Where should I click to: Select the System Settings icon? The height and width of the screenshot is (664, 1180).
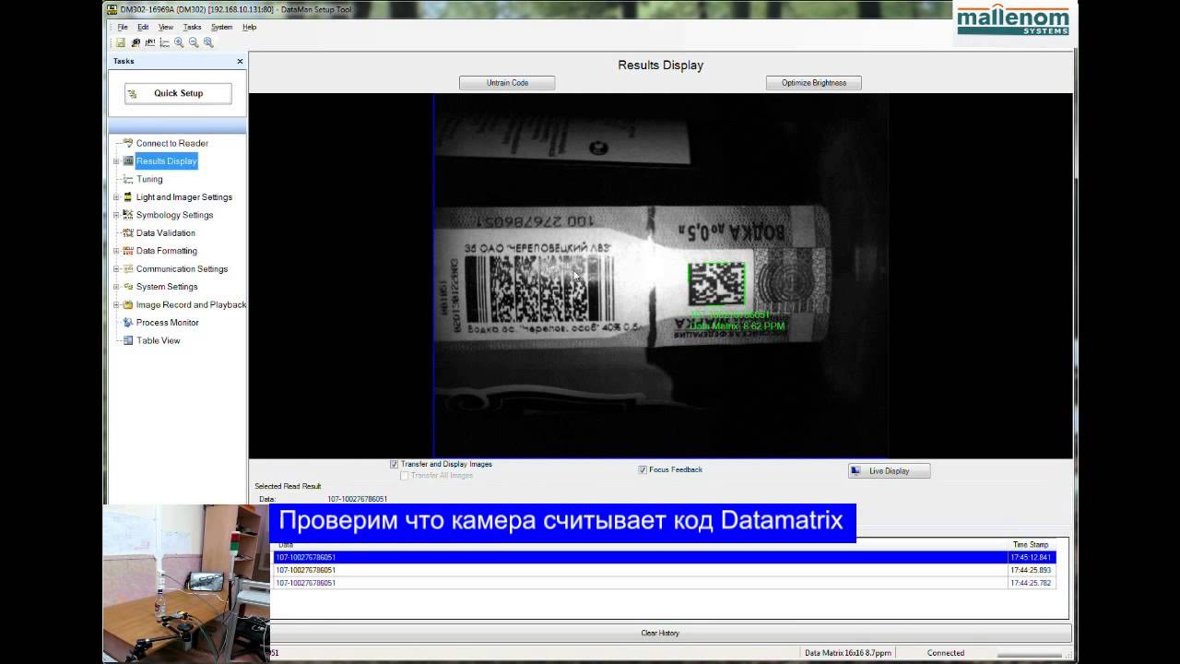click(x=128, y=287)
